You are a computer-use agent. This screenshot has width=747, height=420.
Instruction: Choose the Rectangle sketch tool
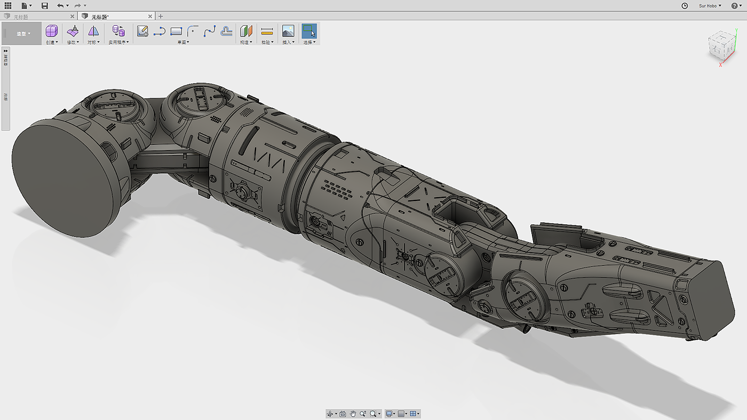176,31
